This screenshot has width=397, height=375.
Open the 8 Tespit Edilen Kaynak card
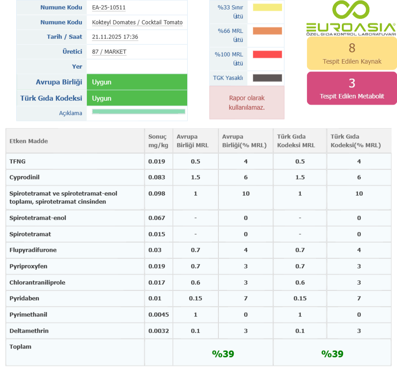coord(352,53)
